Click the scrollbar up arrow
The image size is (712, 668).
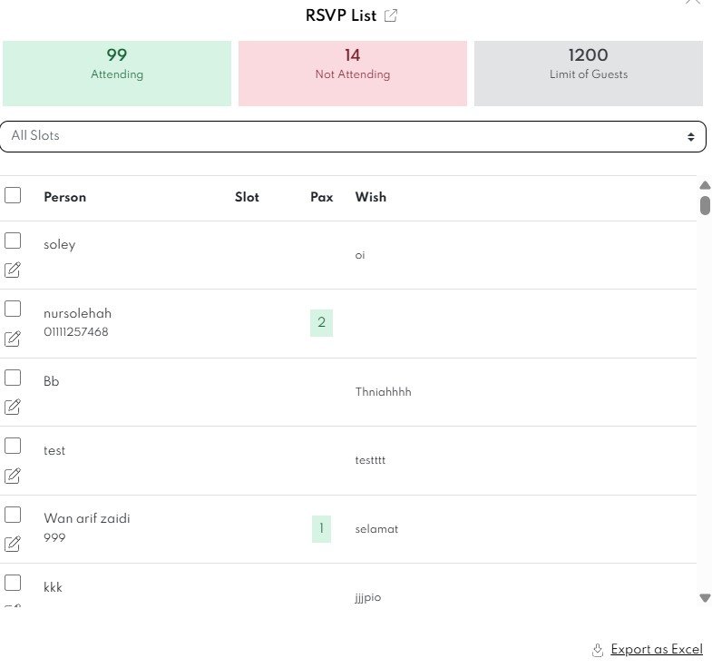coord(705,185)
